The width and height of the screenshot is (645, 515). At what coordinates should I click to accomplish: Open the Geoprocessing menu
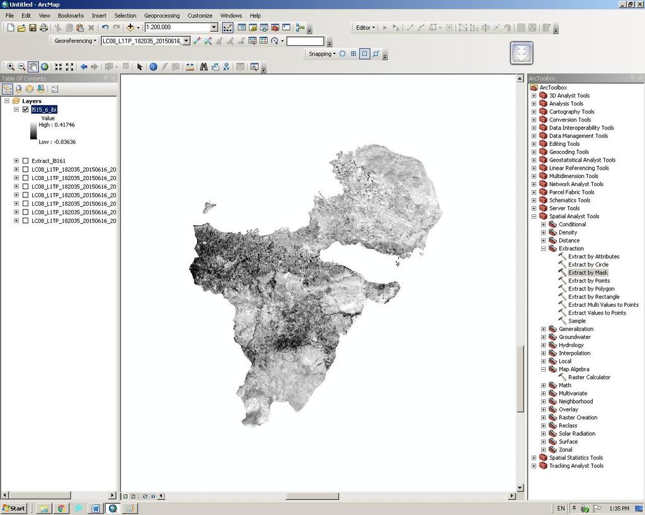pos(162,16)
